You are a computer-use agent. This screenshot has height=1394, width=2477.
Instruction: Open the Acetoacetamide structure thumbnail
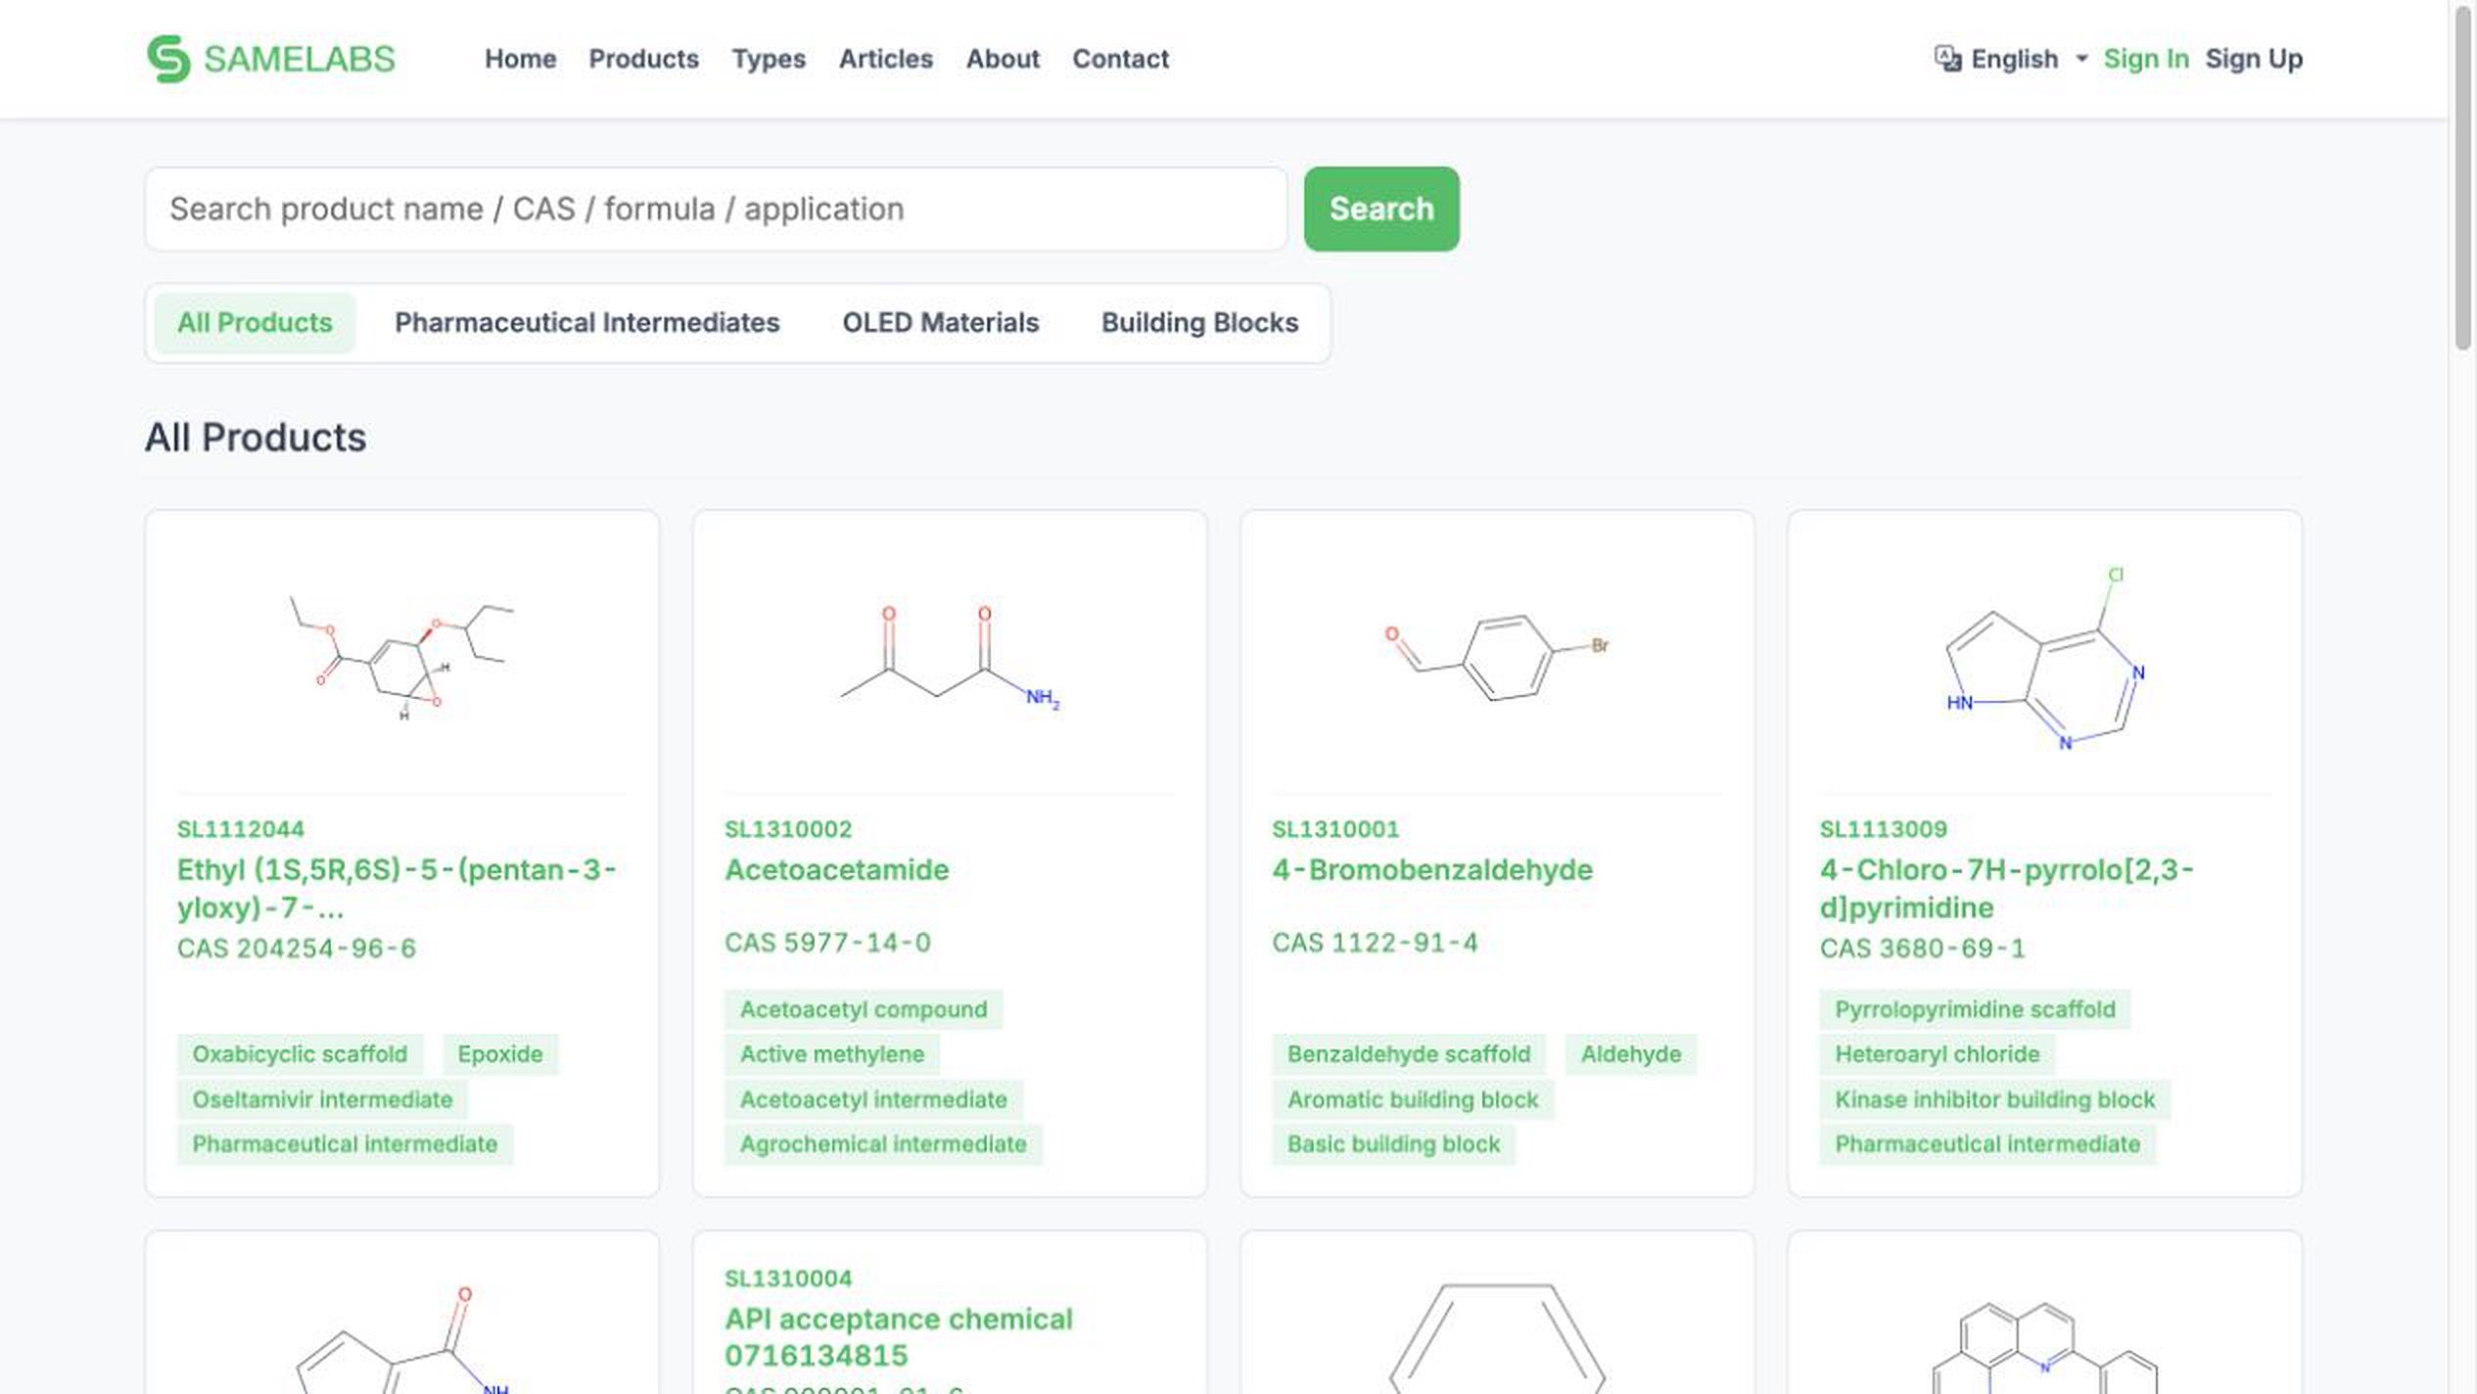pos(949,654)
